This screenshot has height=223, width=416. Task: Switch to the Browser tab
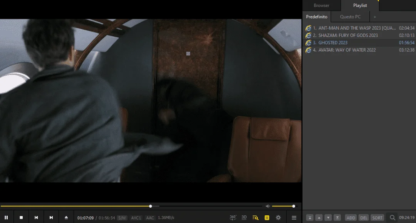321,5
